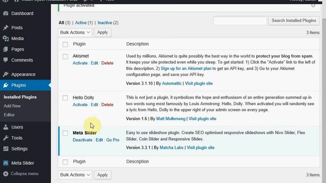Filter plugins by Inactive
This screenshot has height=183, width=326.
coord(105,22)
